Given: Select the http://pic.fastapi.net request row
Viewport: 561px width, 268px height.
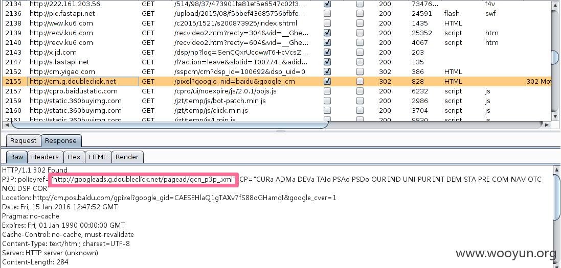Looking at the screenshot, I should (x=276, y=14).
